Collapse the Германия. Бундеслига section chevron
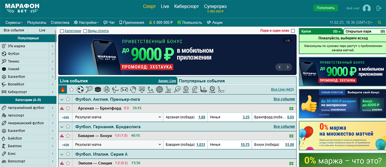Viewport: 386px width, 167px height. click(x=62, y=127)
